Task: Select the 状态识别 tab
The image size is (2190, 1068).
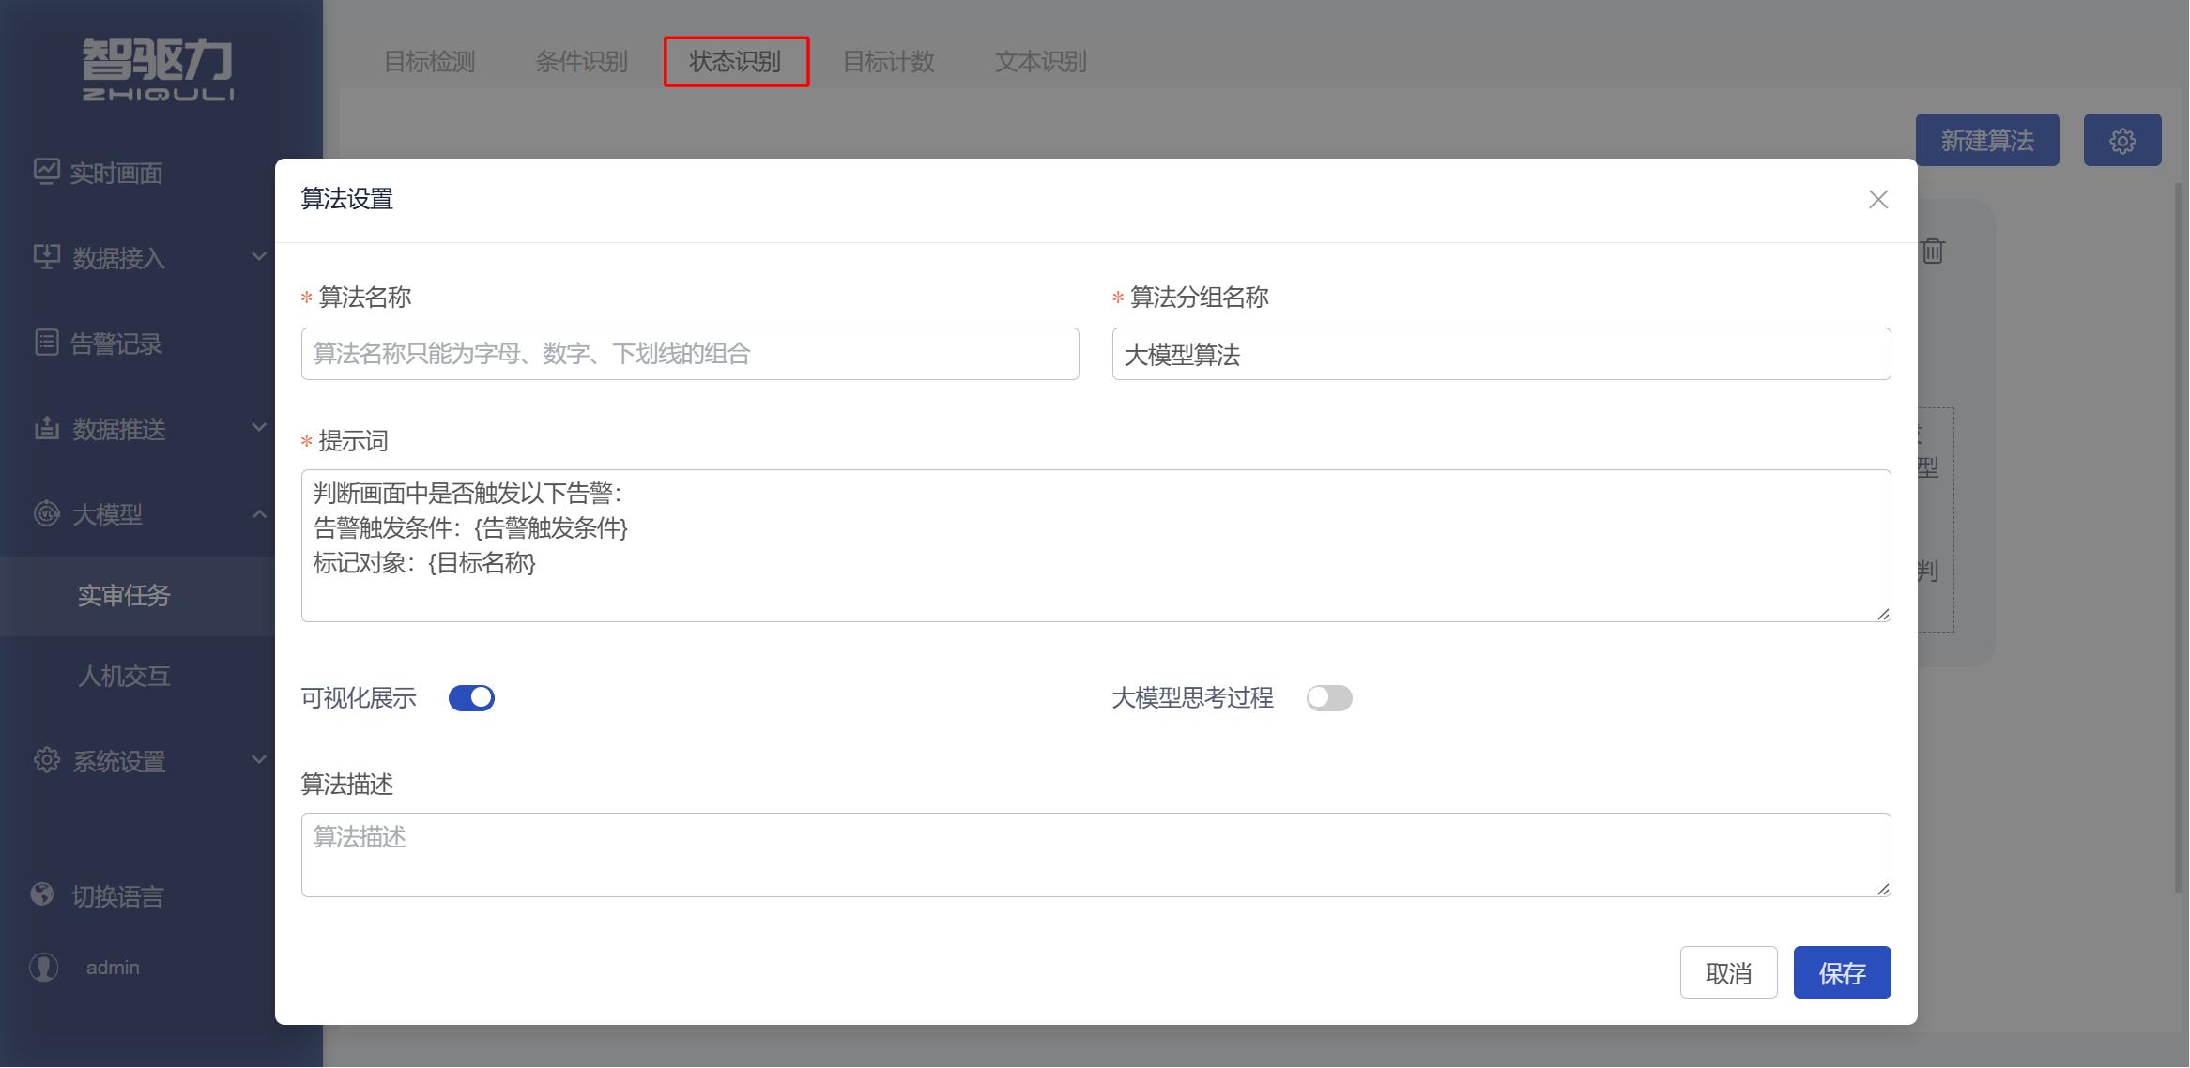Action: (736, 61)
